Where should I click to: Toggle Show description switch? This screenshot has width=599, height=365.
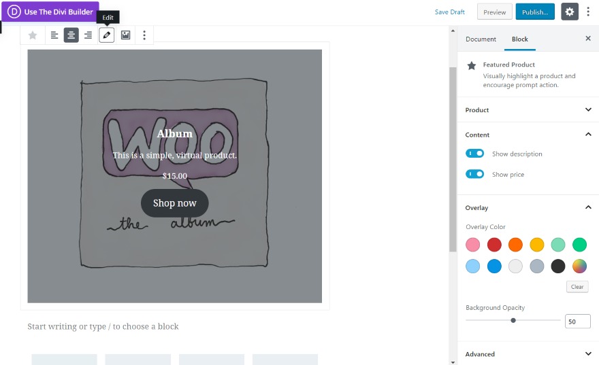point(474,154)
